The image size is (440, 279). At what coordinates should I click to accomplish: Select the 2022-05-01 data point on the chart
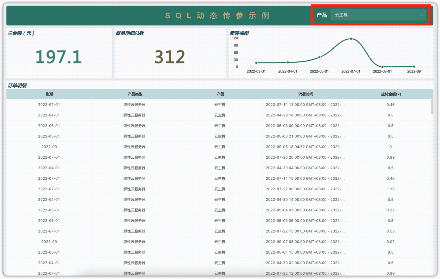click(x=319, y=57)
